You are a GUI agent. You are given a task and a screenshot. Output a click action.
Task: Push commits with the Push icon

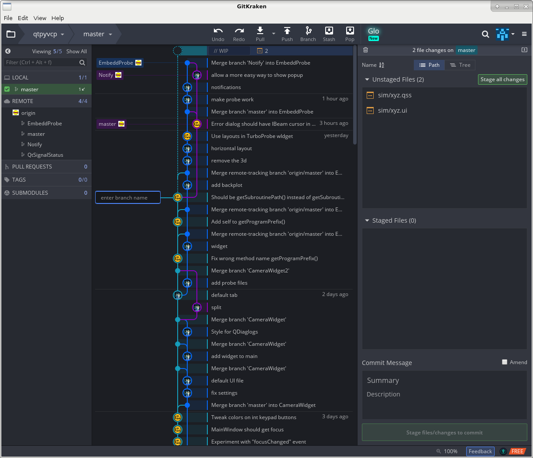point(287,30)
